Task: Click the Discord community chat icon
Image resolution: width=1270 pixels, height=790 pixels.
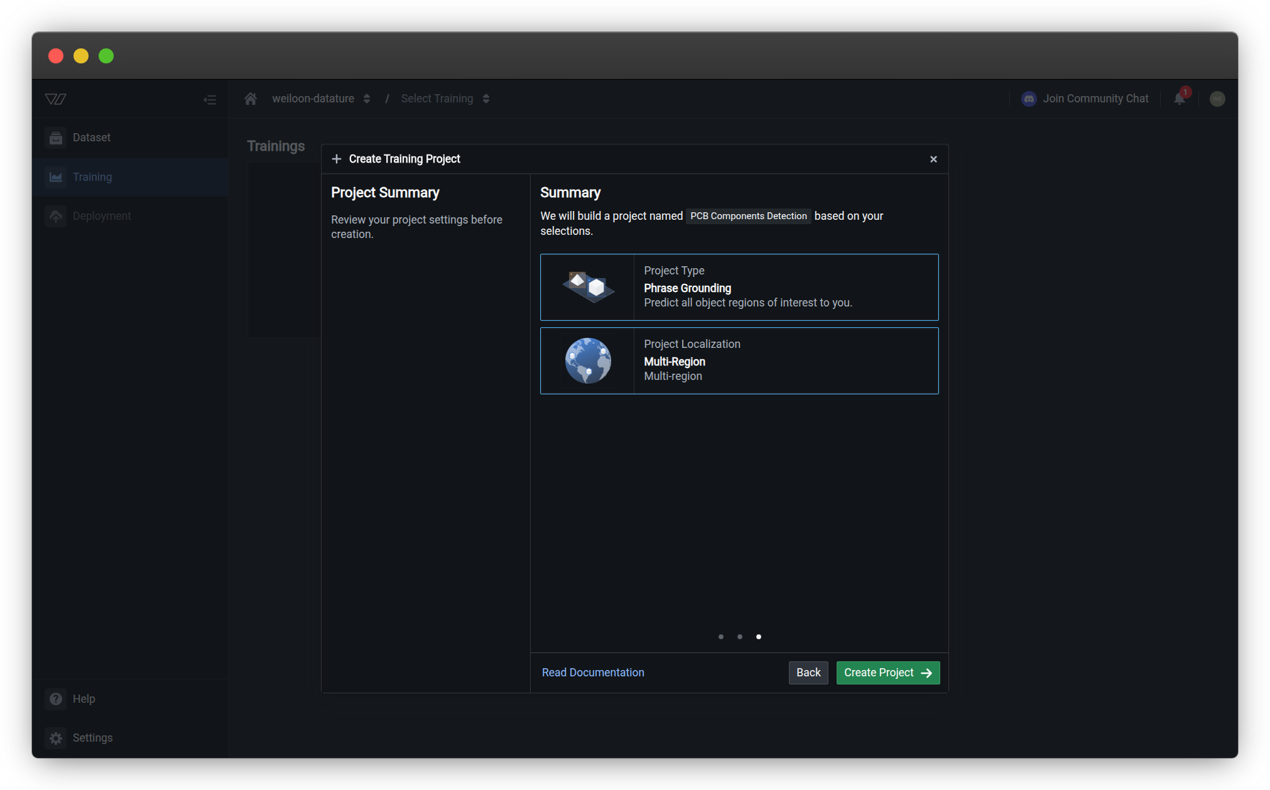Action: tap(1029, 99)
